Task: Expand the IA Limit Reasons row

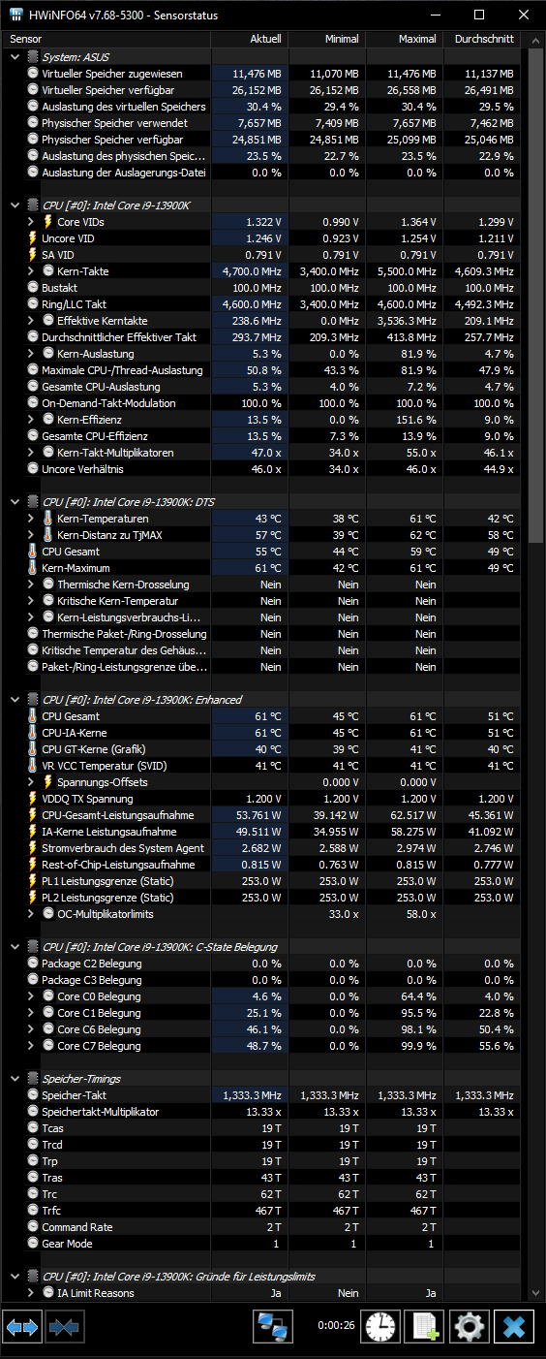Action: 32,1293
